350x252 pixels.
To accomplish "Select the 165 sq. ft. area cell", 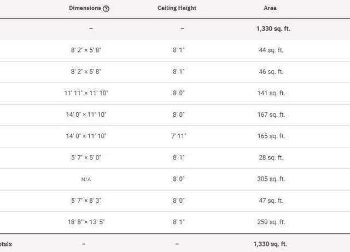I will point(271,136).
